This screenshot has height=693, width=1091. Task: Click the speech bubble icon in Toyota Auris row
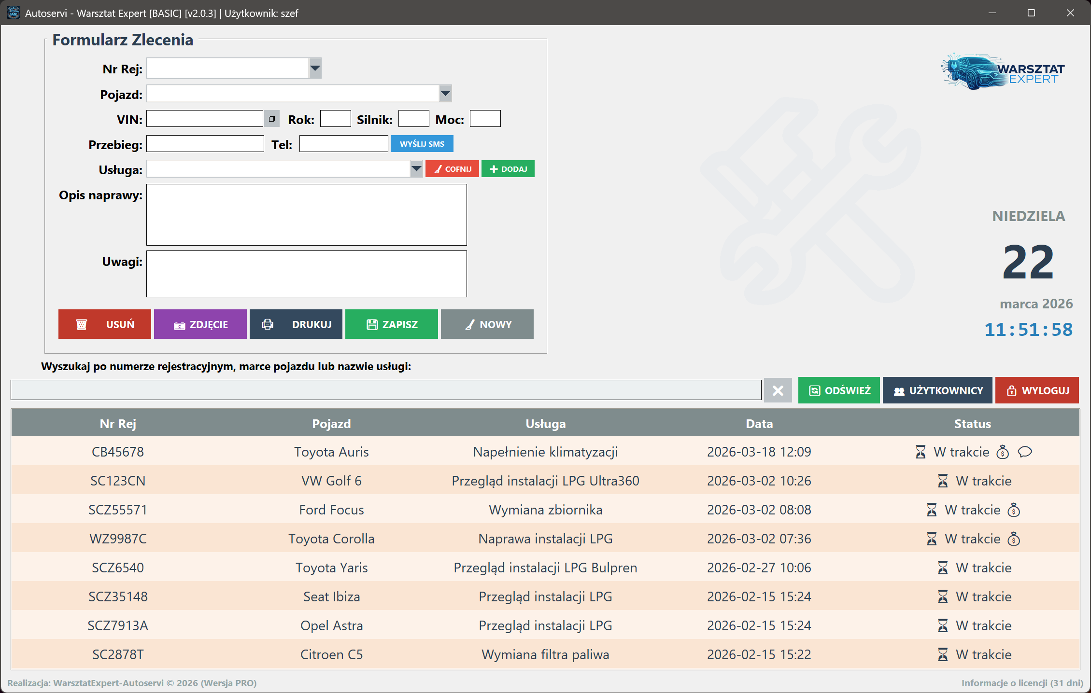[1024, 452]
